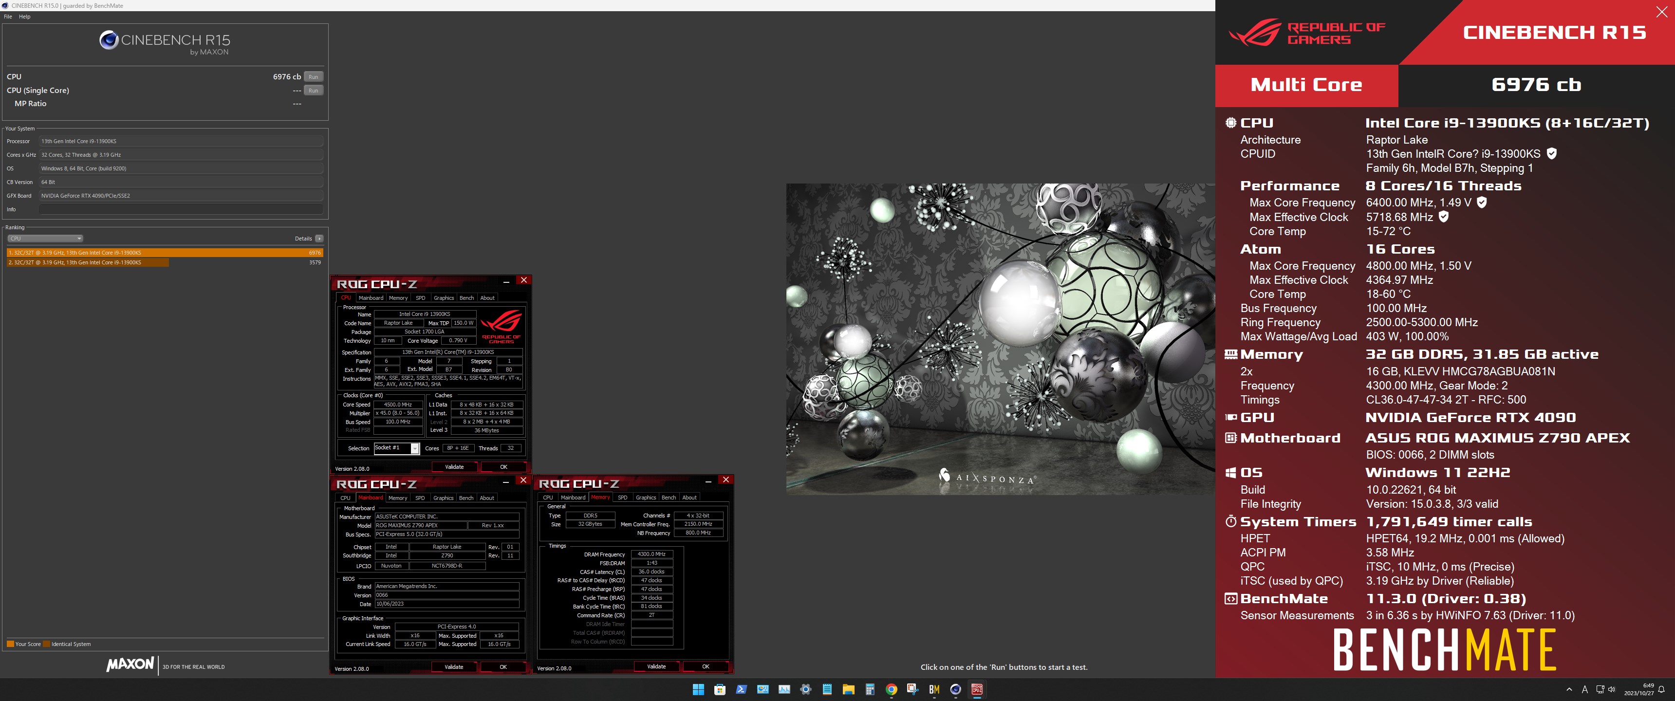Open the Ranking CPU dropdown

(45, 239)
